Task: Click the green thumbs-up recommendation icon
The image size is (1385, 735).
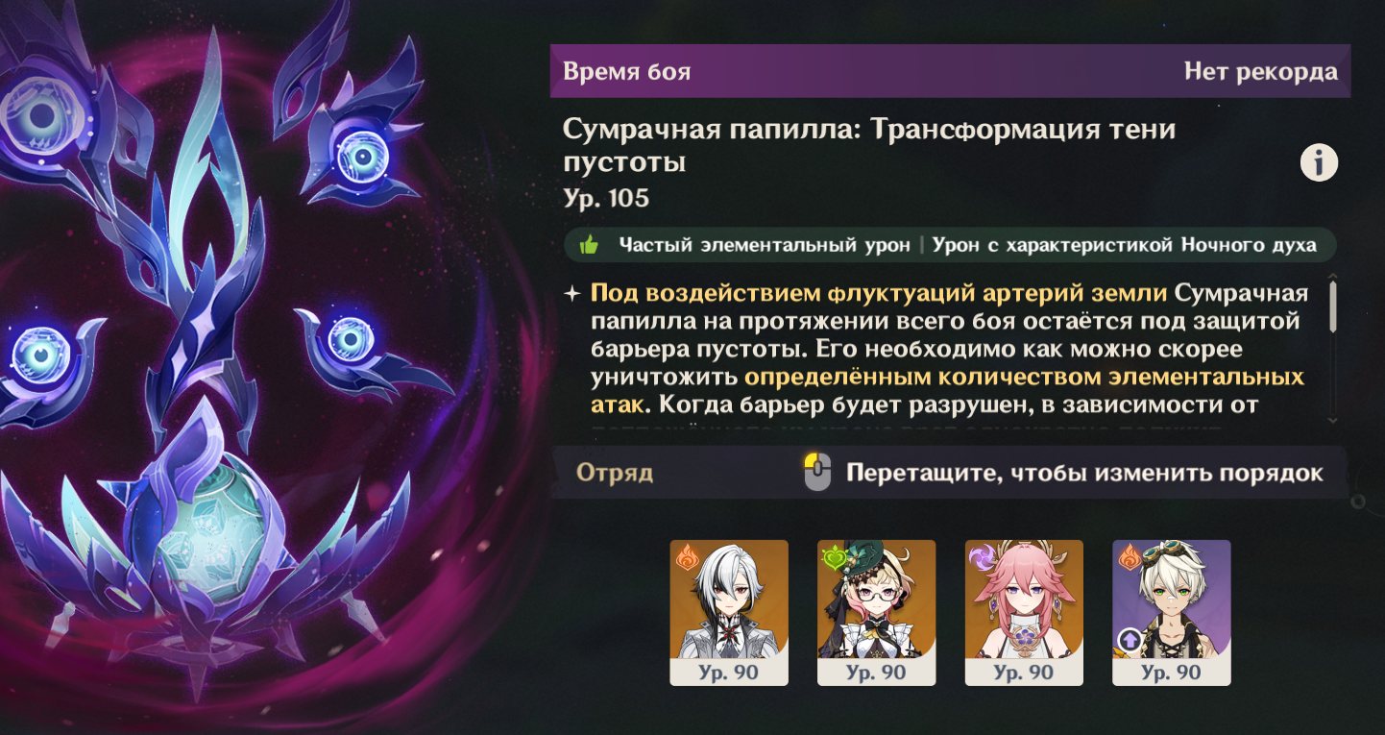Action: 589,245
